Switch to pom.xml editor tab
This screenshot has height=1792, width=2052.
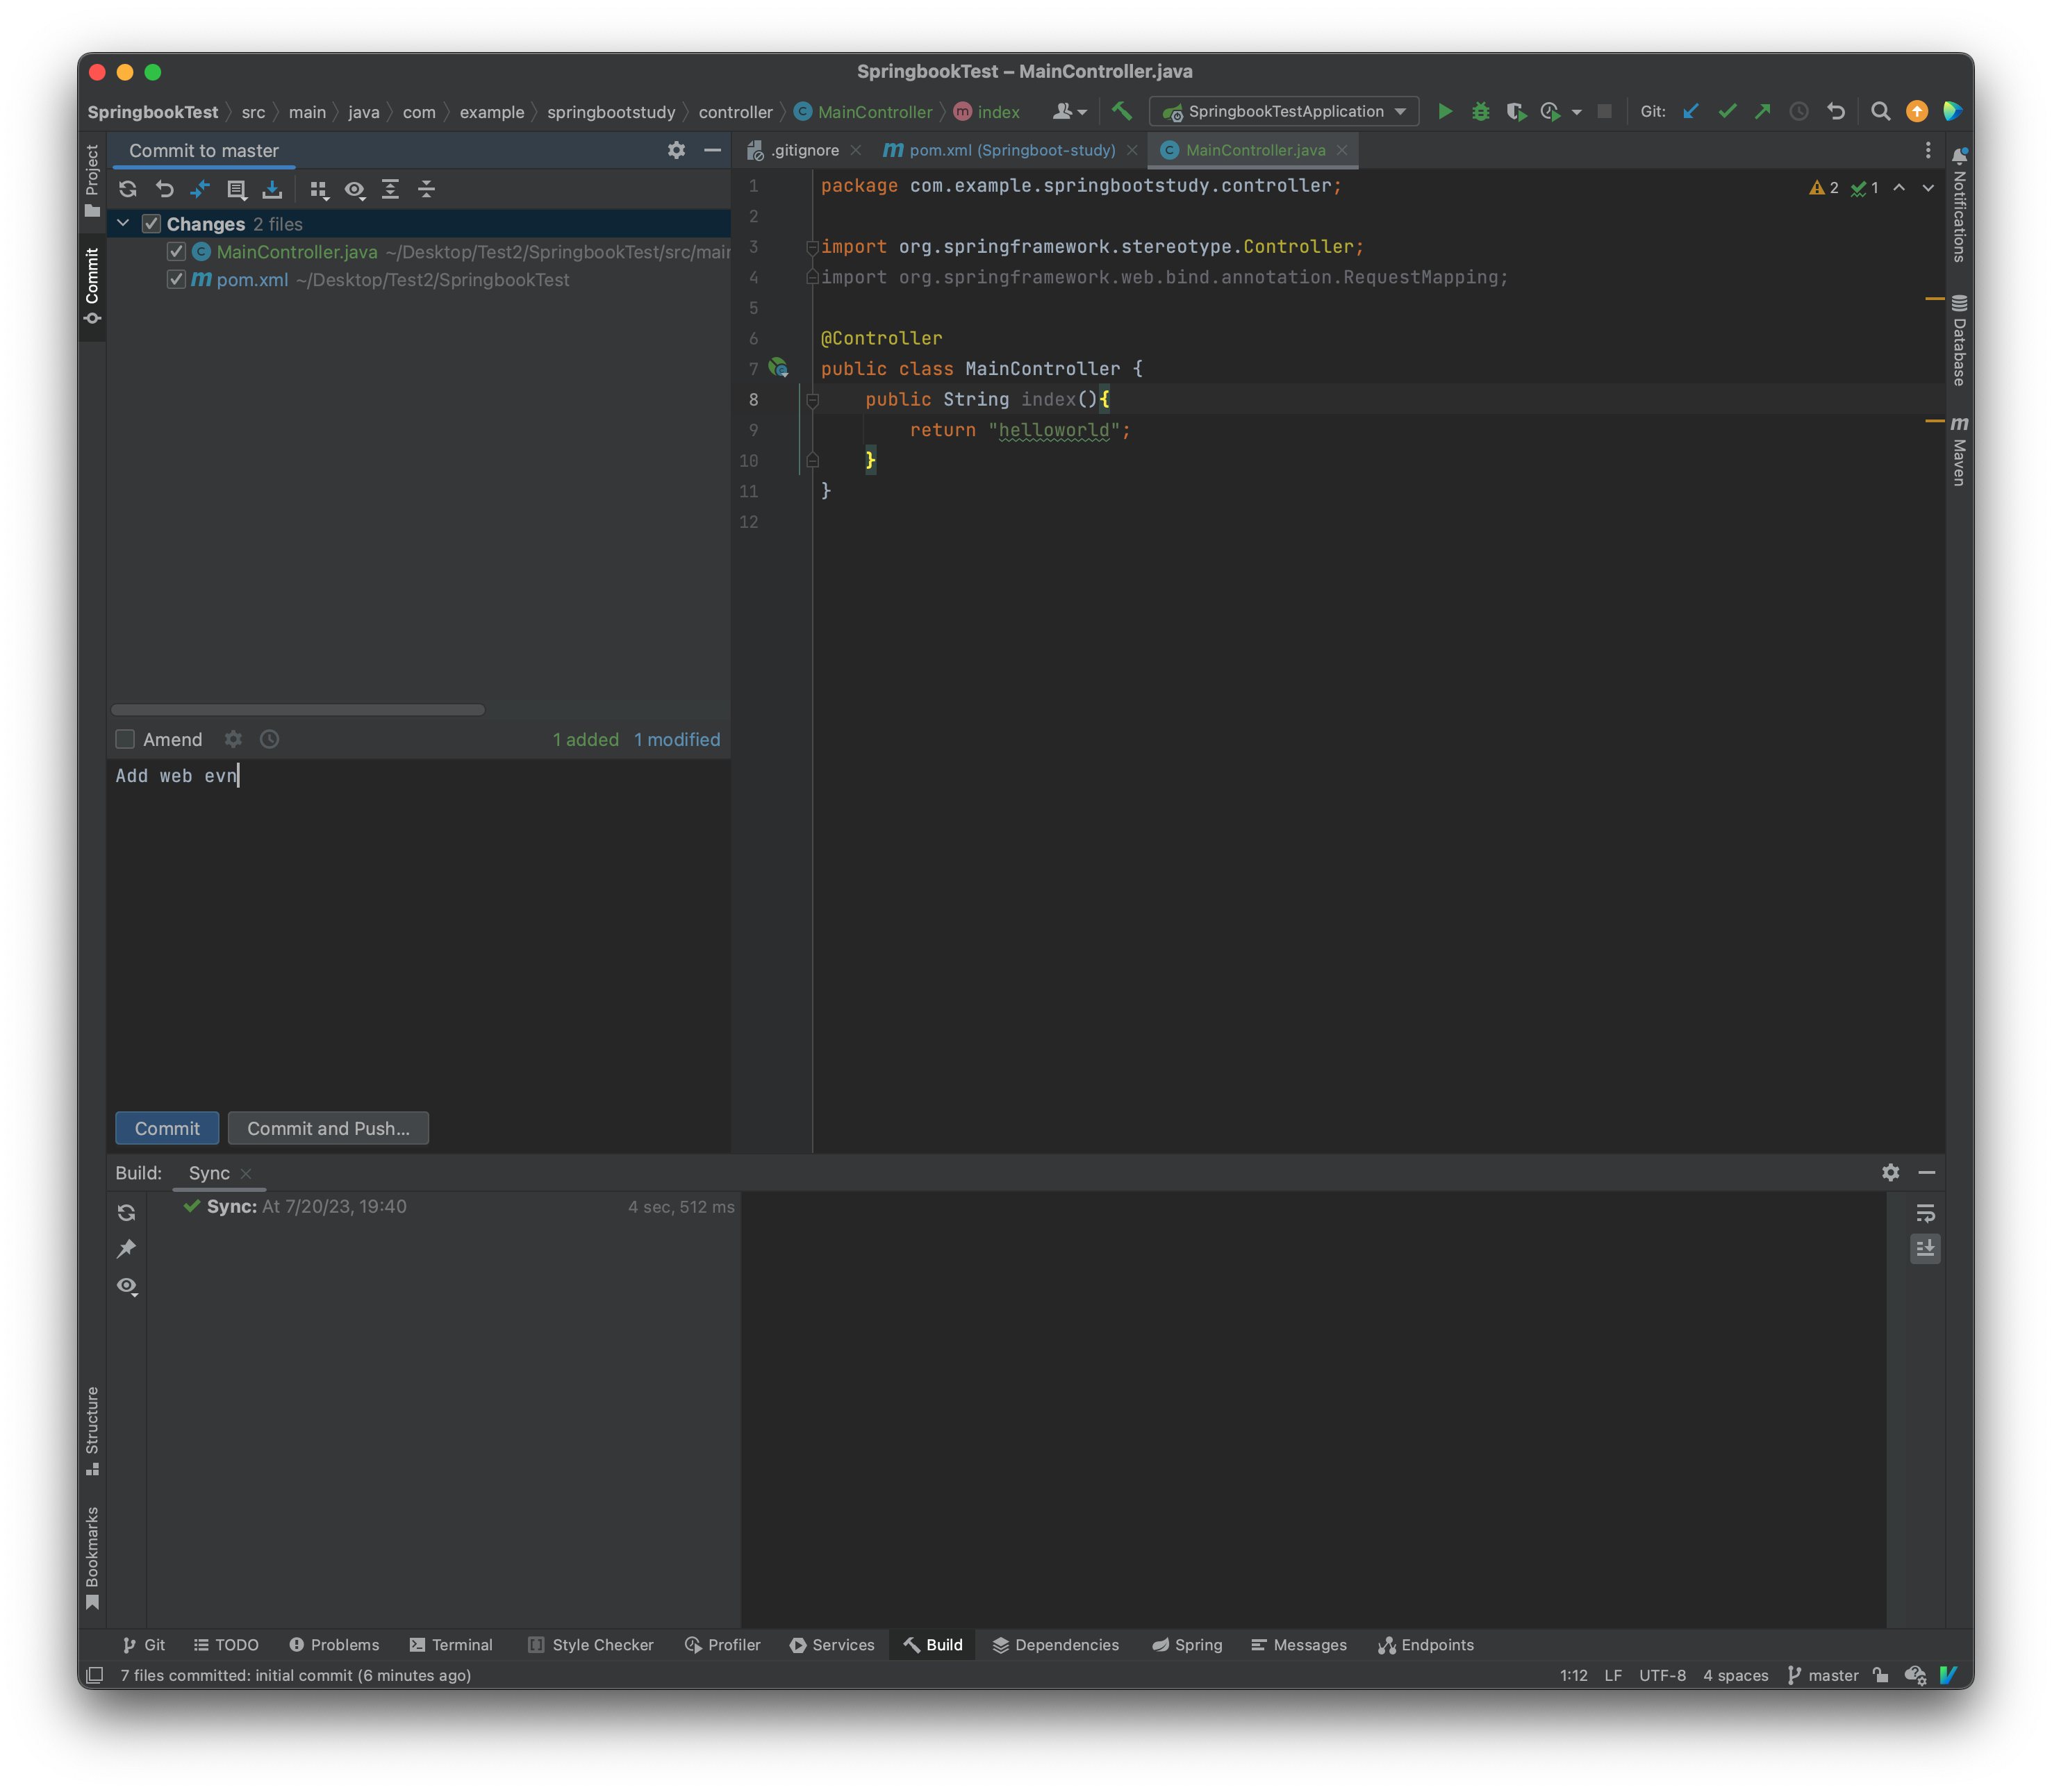click(x=1010, y=150)
